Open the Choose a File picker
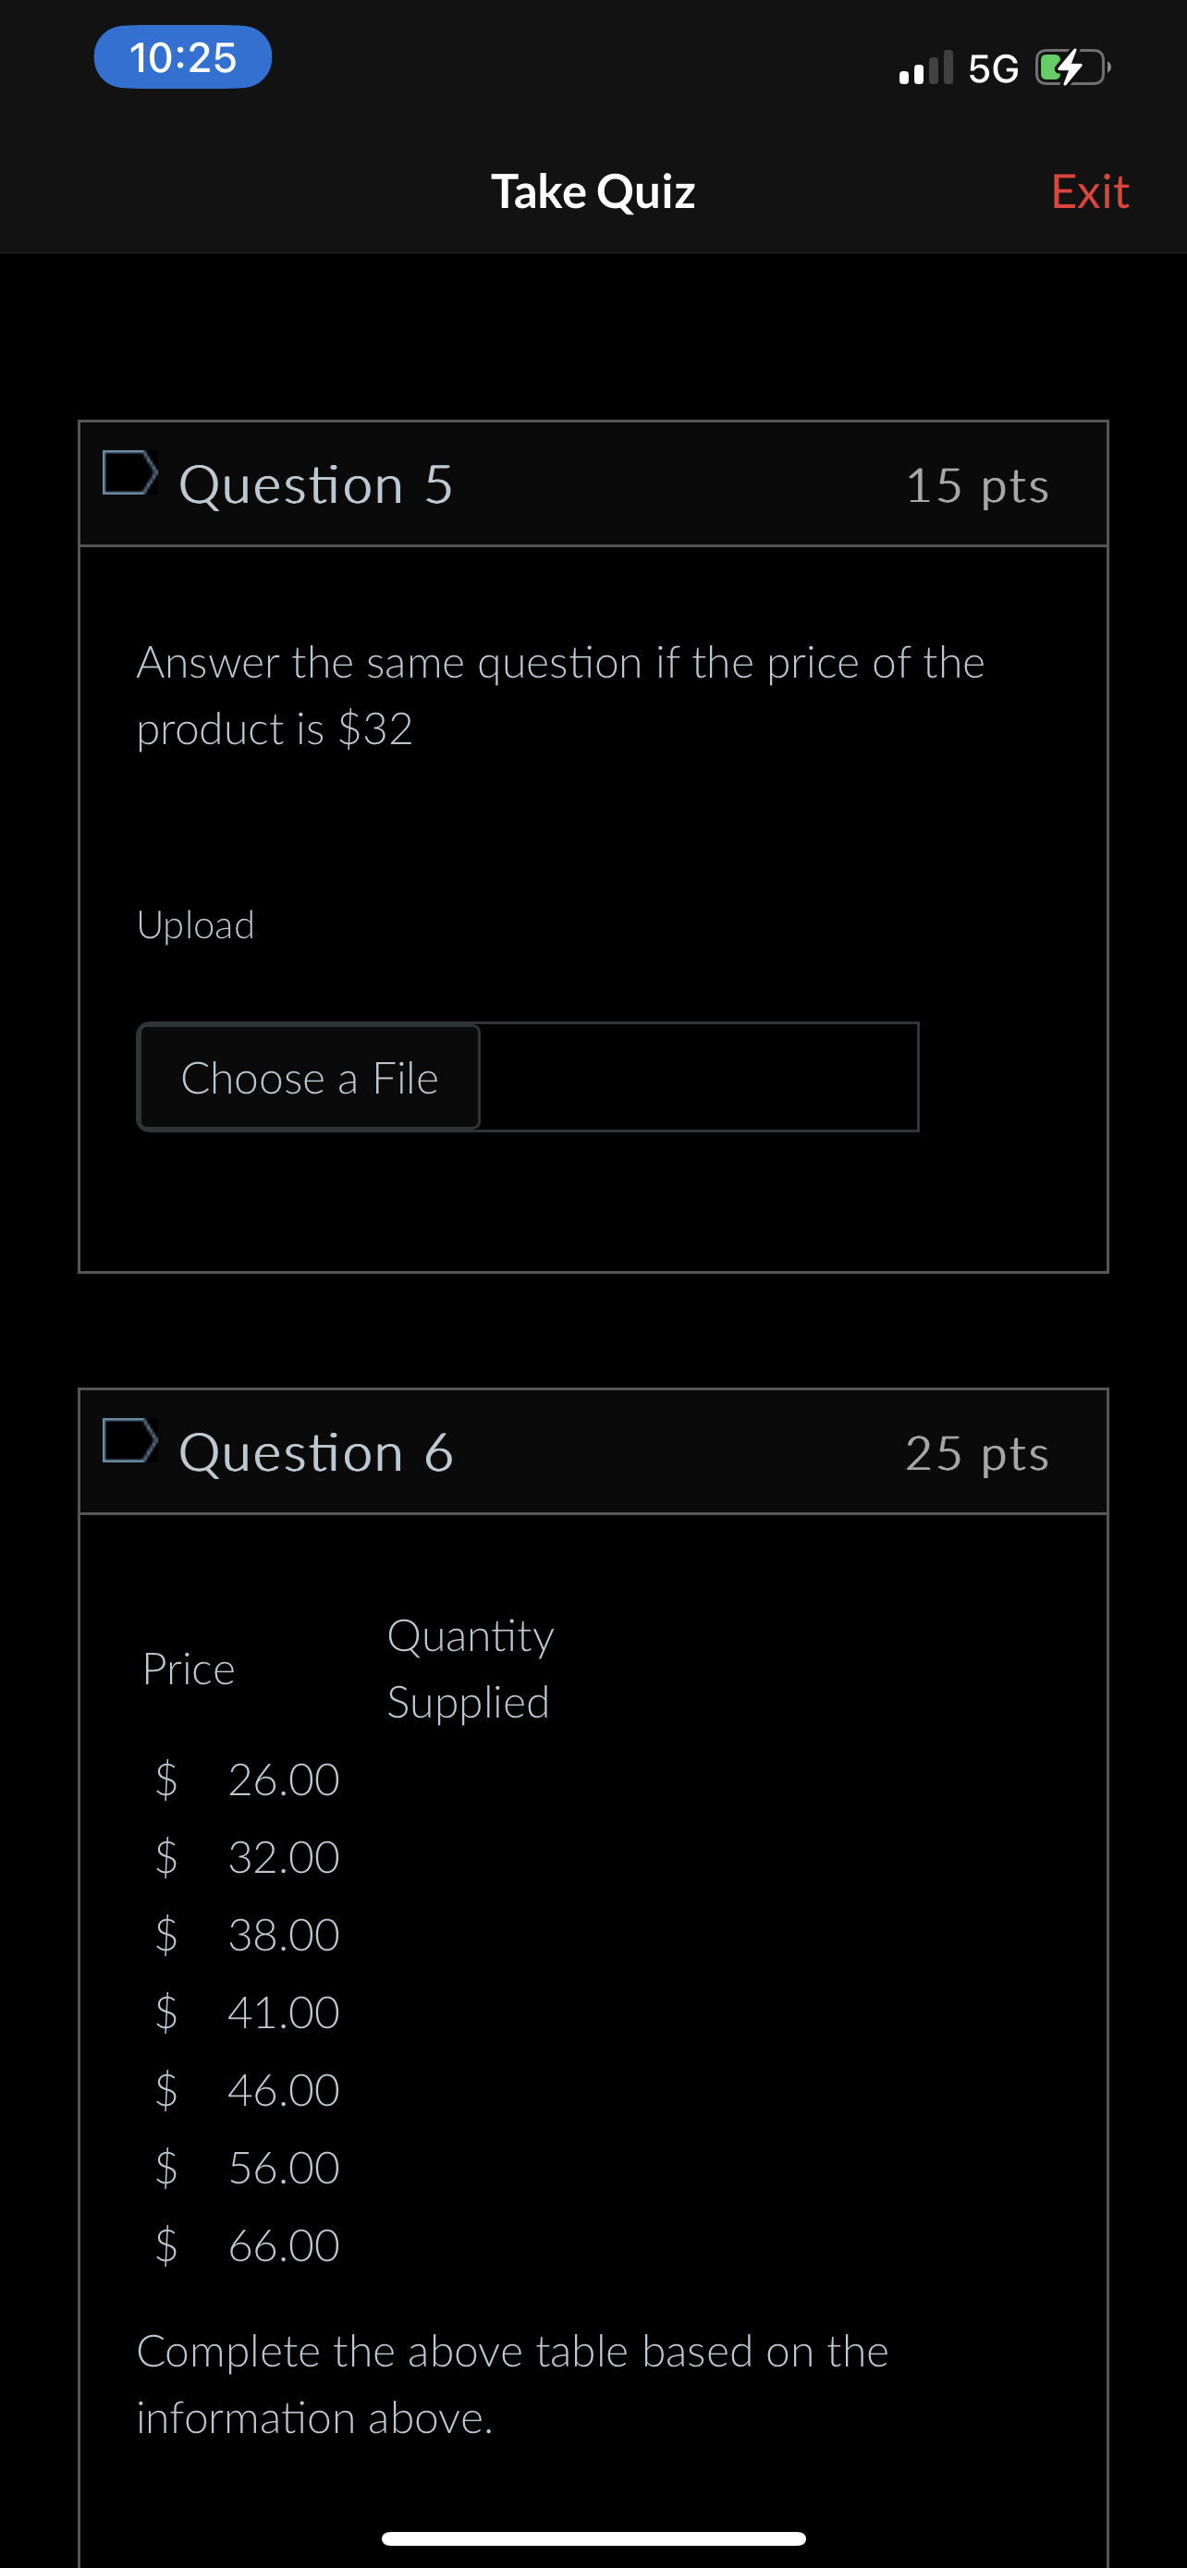Image resolution: width=1187 pixels, height=2568 pixels. 309,1078
